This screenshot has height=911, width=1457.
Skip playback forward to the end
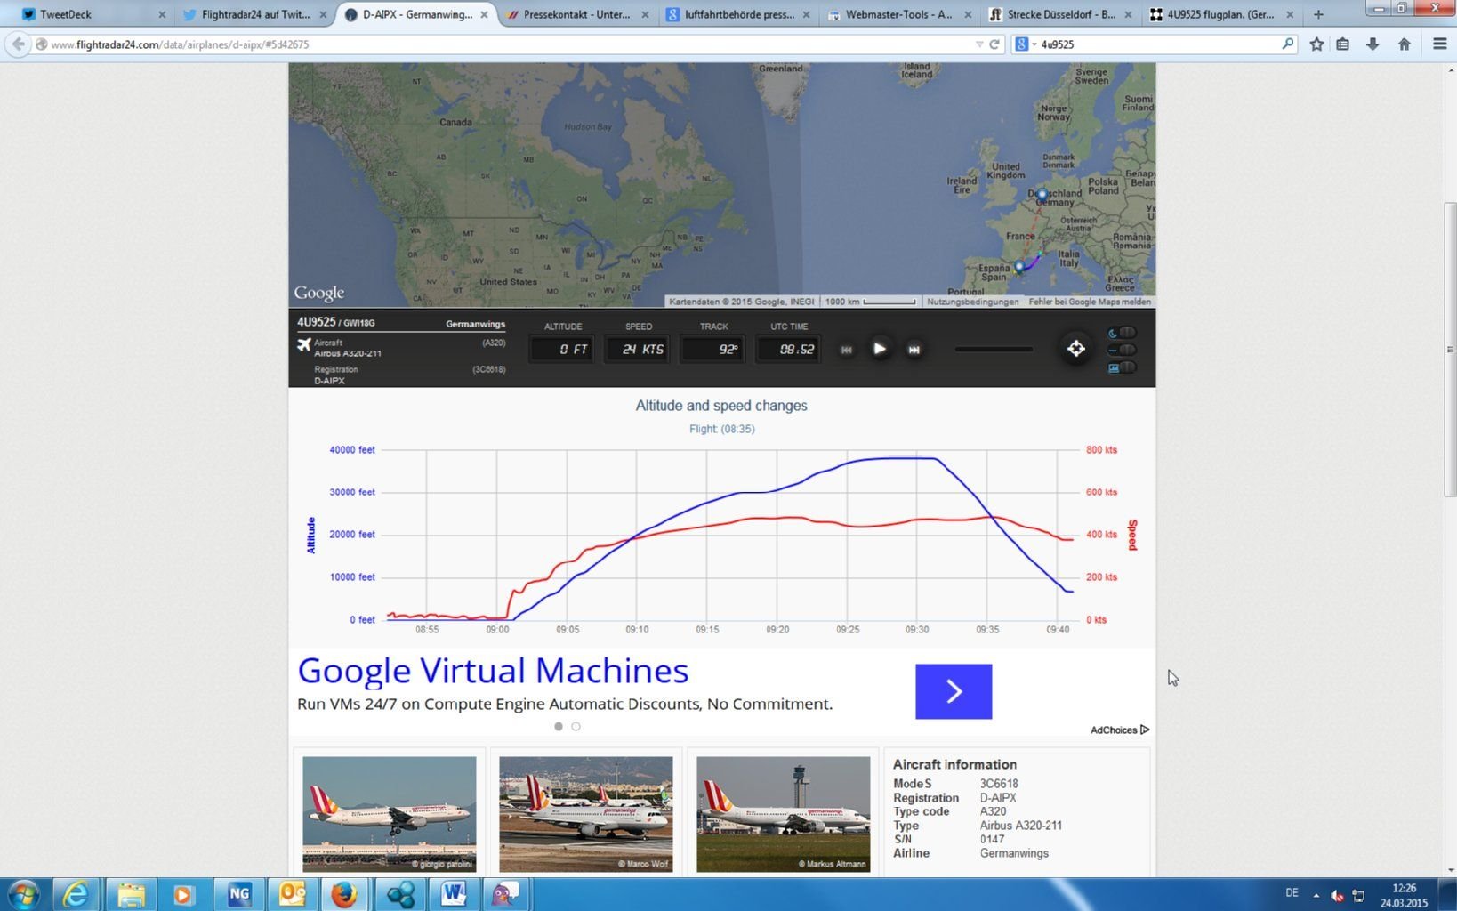pyautogui.click(x=914, y=350)
